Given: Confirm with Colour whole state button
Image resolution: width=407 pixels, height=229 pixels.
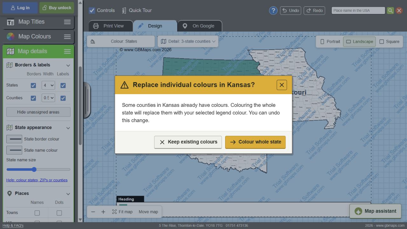Looking at the screenshot, I should [255, 142].
